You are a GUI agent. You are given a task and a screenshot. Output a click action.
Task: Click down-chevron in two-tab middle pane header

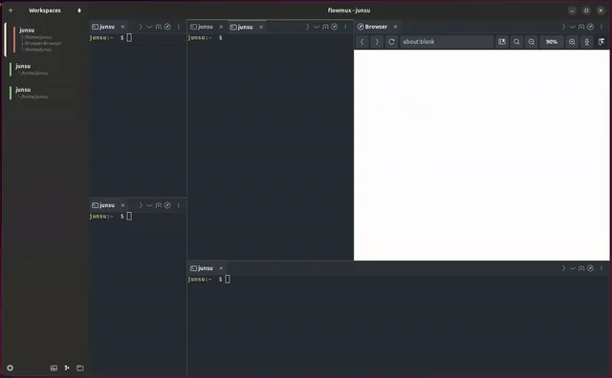point(317,27)
